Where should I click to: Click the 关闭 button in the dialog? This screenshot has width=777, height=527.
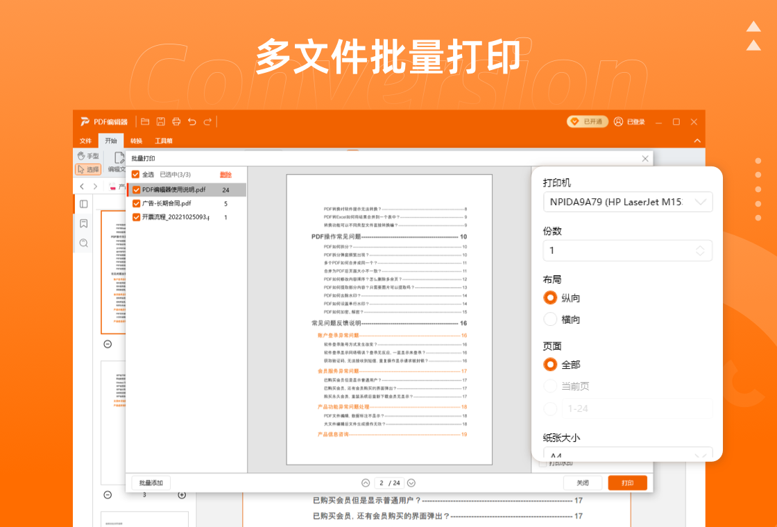click(x=583, y=483)
